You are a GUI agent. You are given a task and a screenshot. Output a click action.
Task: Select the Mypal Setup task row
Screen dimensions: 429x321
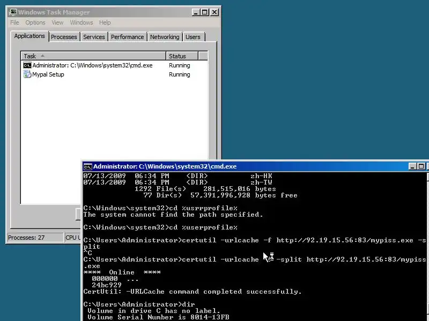click(114, 74)
